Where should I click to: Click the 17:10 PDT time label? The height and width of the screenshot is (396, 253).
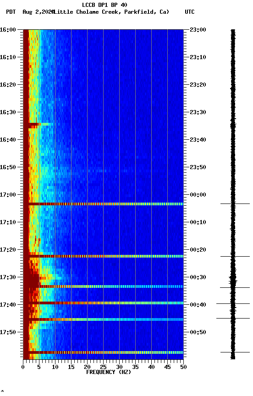coord(8,222)
